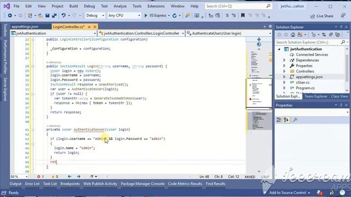Click the Visual Studio logo icon
This screenshot has height=197, width=351.
pyautogui.click(x=7, y=6)
